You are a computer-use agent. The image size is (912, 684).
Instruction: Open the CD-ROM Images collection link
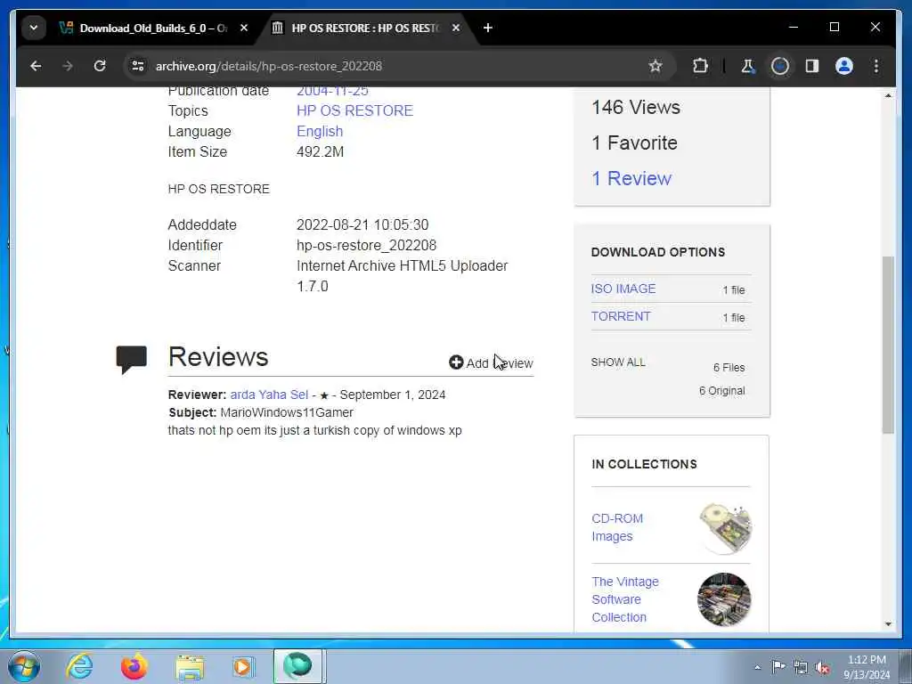point(617,527)
